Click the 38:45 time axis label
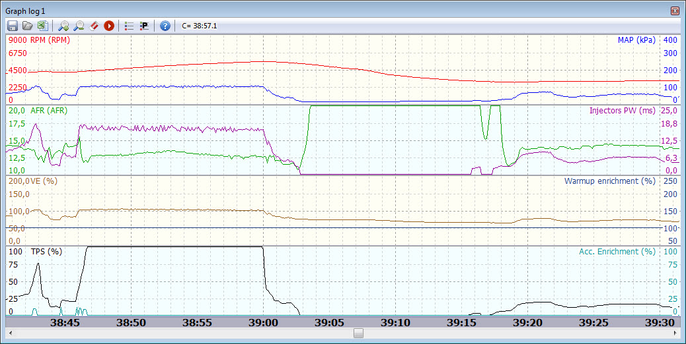 65,322
